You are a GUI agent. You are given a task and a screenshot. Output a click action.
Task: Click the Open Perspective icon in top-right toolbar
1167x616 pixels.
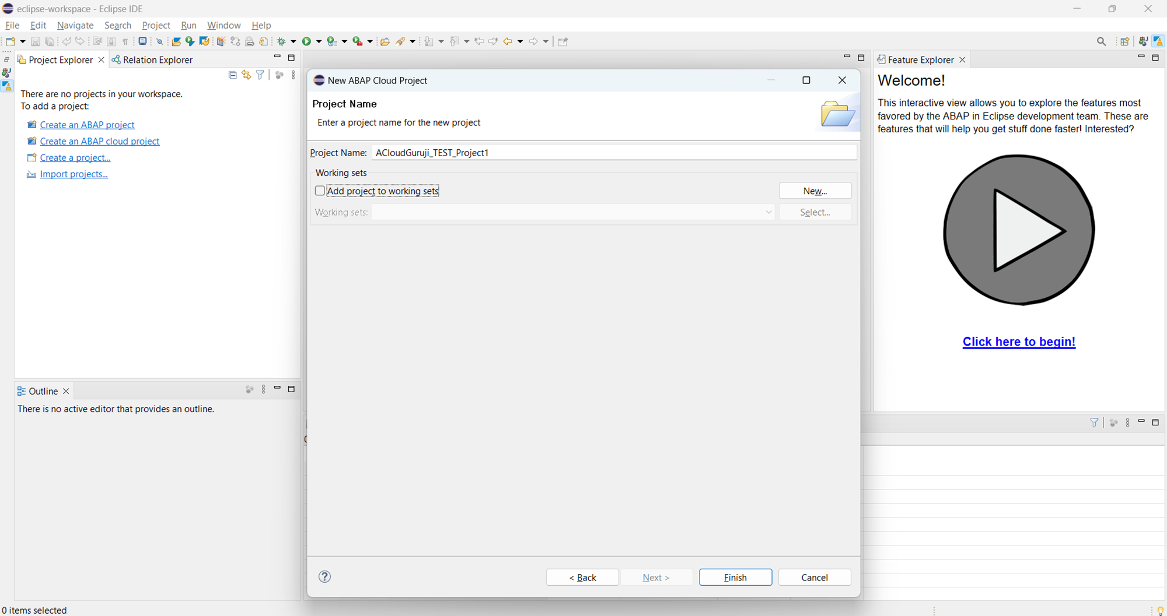click(x=1124, y=41)
